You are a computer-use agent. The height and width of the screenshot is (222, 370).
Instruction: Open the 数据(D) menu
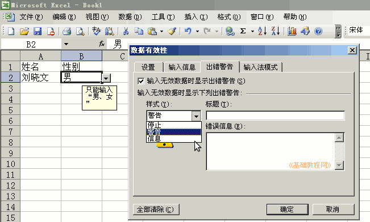130,17
